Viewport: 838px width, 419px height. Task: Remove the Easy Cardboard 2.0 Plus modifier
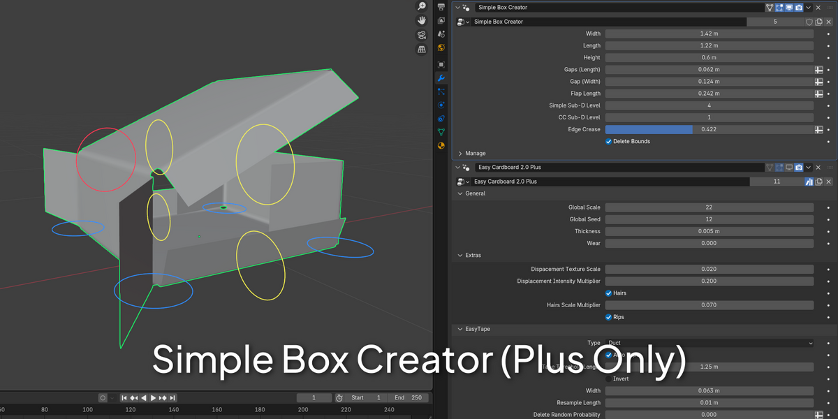(x=818, y=168)
